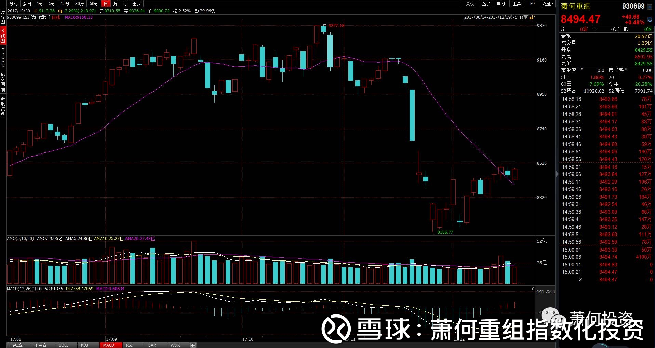Switch indicator to SAR

(x=152, y=345)
